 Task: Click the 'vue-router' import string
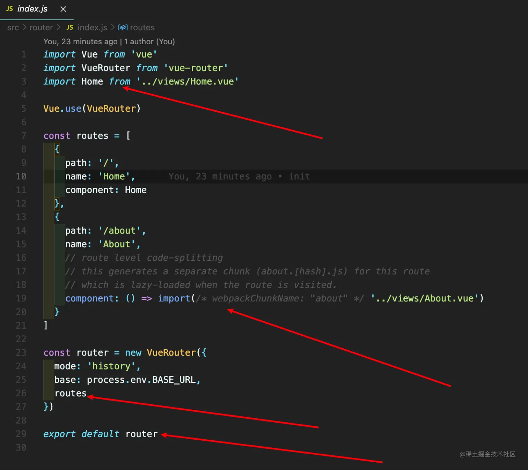coord(196,68)
